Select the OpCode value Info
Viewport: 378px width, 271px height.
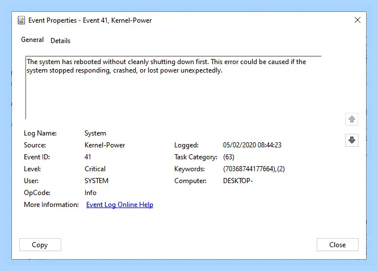90,193
